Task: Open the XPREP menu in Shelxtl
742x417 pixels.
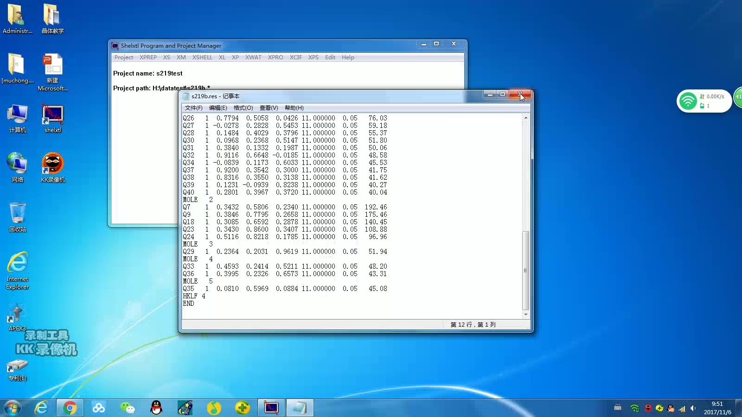Action: [148, 57]
